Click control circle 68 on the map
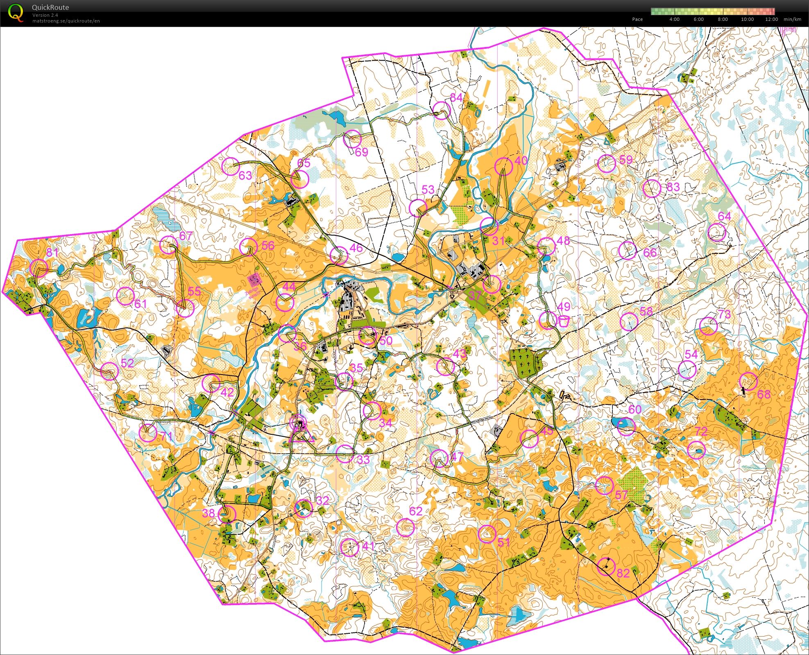Viewport: 809px width, 655px height. click(748, 382)
